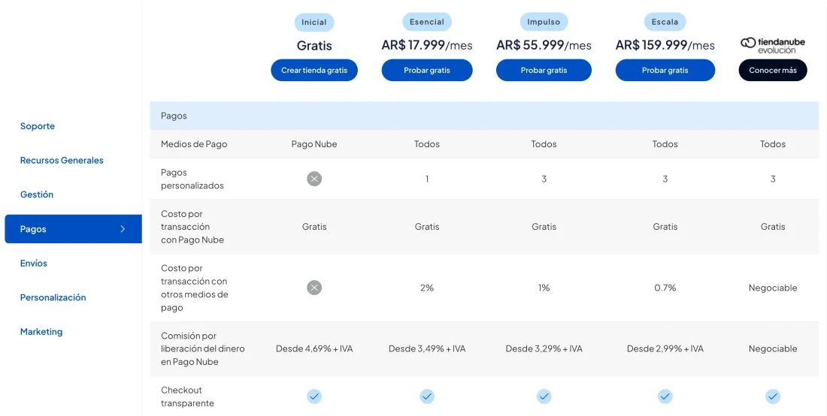Jump to Envíos section
The image size is (827, 416).
click(34, 264)
